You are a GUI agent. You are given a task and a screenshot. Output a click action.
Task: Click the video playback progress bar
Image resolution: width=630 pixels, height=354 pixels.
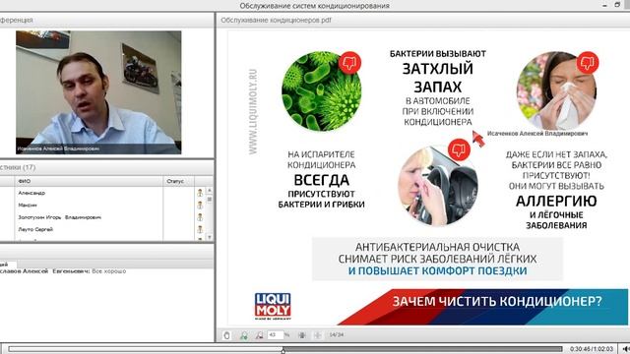pyautogui.click(x=285, y=349)
